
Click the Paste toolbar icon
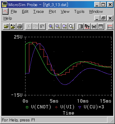click(x=42, y=27)
